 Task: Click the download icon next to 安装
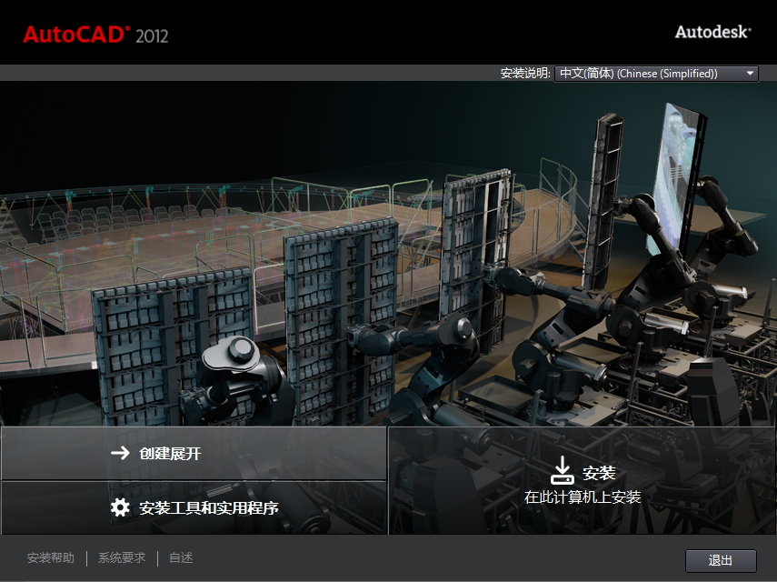pyautogui.click(x=562, y=470)
